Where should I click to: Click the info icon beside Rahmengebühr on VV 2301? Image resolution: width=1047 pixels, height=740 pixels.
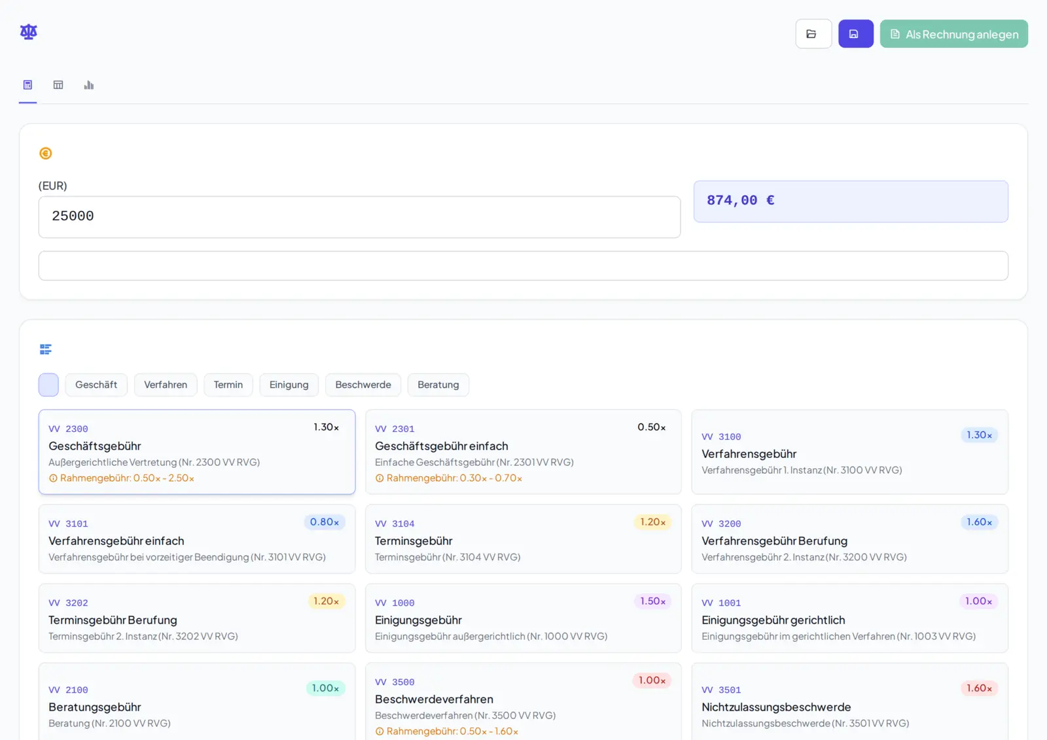[x=380, y=478]
